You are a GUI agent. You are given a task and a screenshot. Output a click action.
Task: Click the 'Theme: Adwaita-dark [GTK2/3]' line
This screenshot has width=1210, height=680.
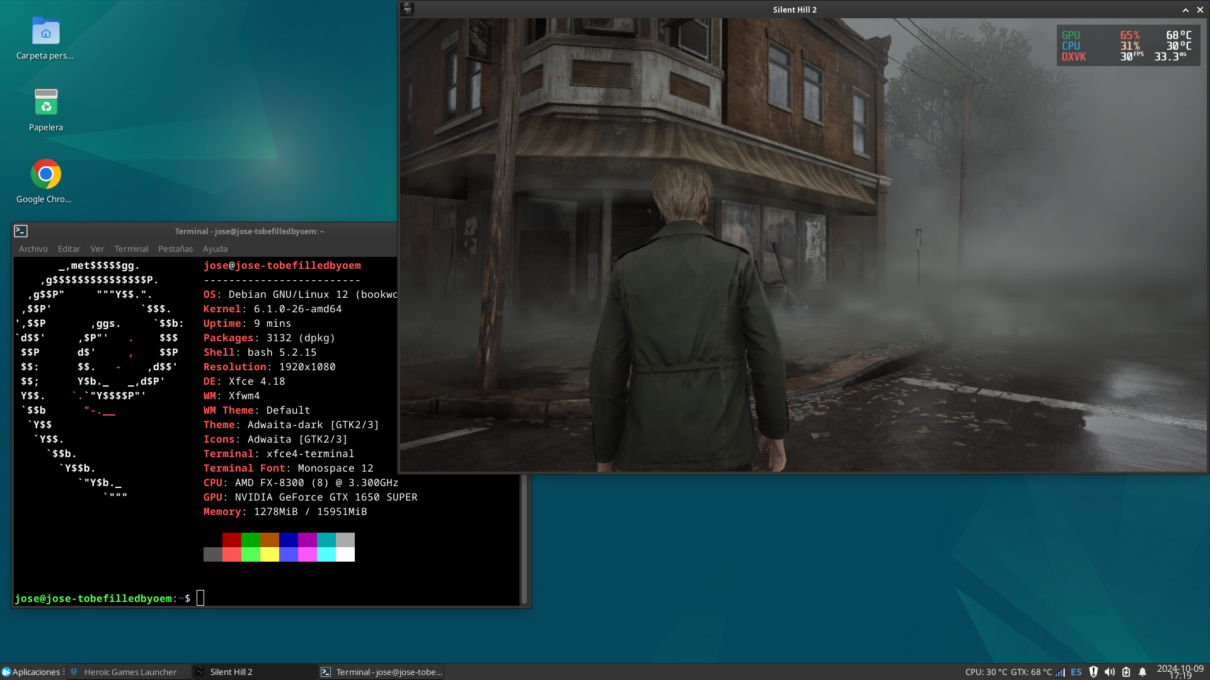click(x=291, y=424)
